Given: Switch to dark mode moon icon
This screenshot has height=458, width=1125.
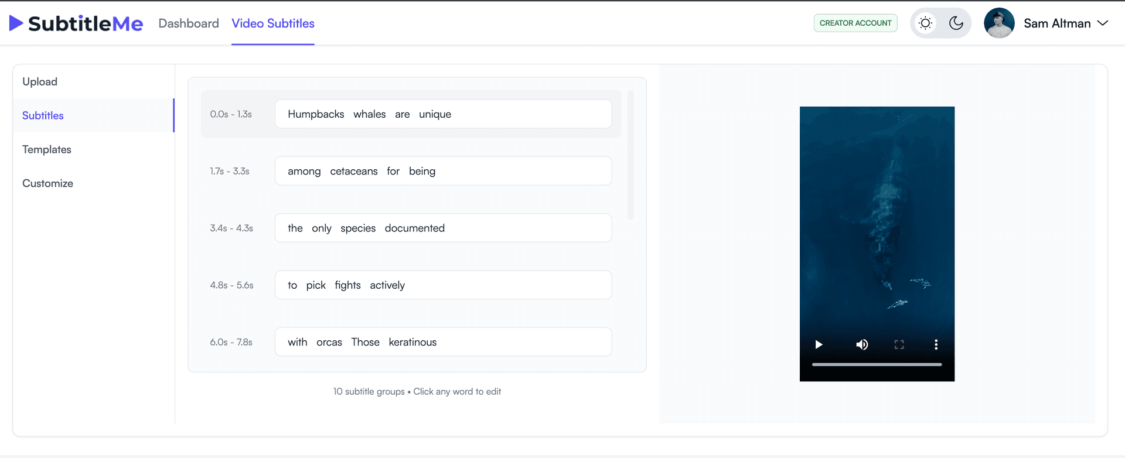Looking at the screenshot, I should click(956, 23).
